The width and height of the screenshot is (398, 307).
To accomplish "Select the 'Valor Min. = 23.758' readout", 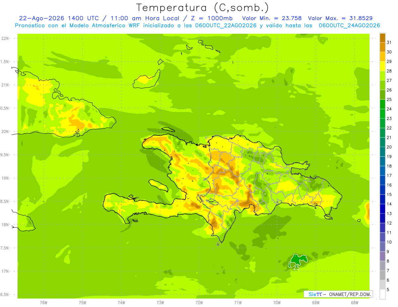I will (x=272, y=18).
